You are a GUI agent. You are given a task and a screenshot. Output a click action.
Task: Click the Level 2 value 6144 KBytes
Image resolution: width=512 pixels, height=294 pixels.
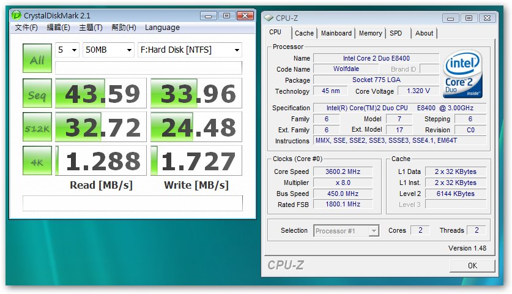(x=456, y=194)
